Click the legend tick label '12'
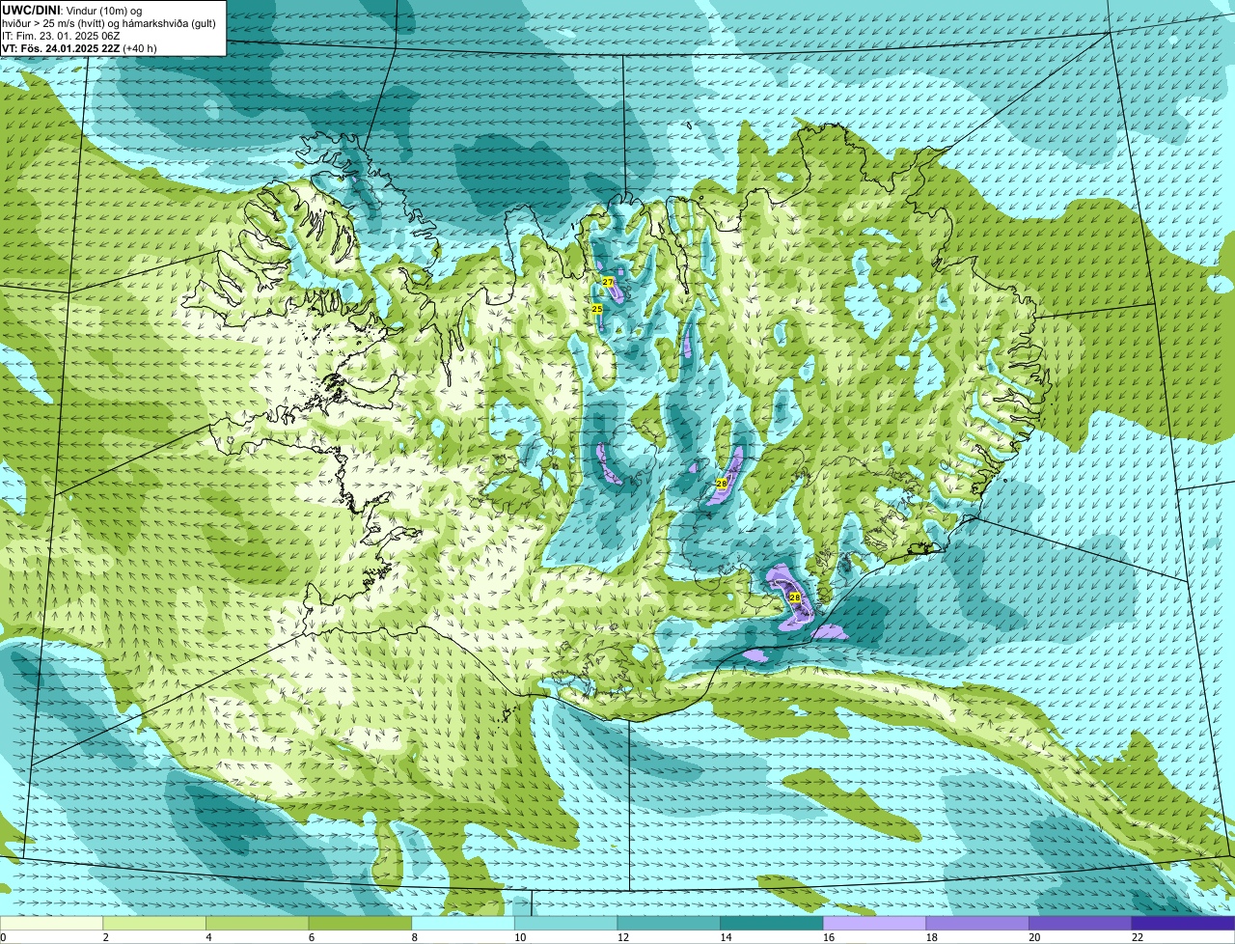The width and height of the screenshot is (1235, 944). 623,937
